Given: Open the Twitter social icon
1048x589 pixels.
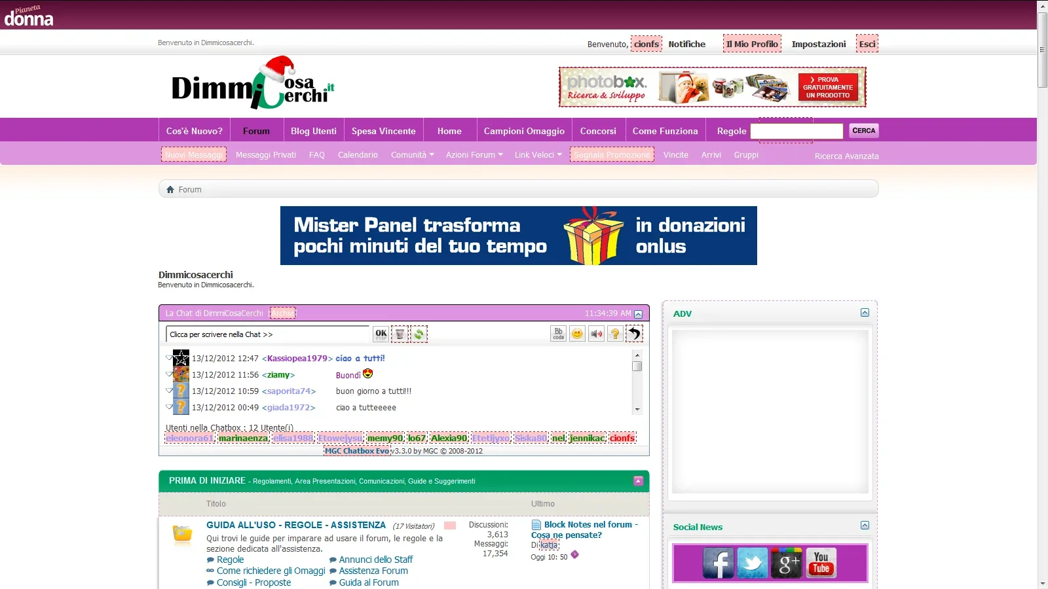Looking at the screenshot, I should pyautogui.click(x=753, y=563).
